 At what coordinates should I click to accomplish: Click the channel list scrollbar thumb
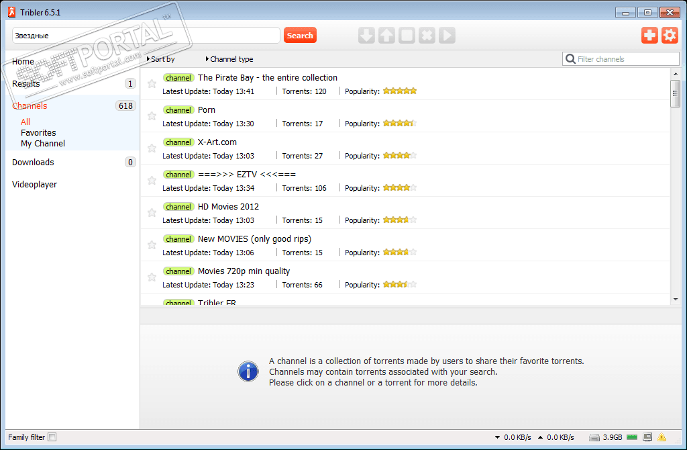click(x=675, y=93)
